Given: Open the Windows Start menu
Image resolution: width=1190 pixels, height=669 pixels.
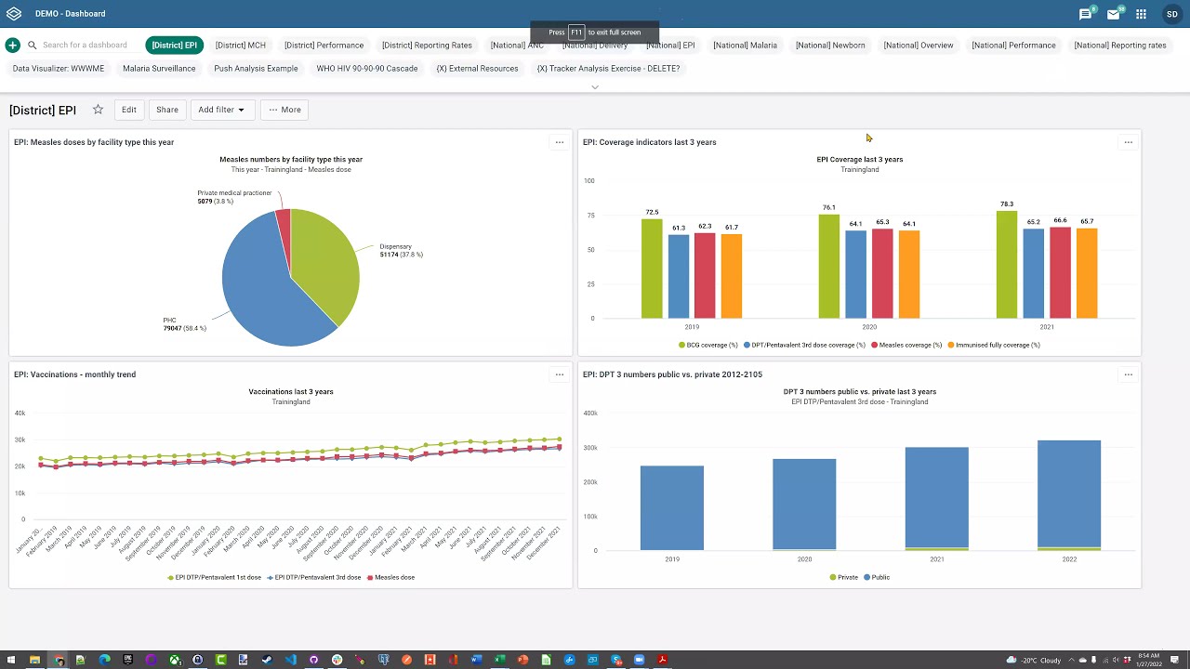Looking at the screenshot, I should point(10,660).
